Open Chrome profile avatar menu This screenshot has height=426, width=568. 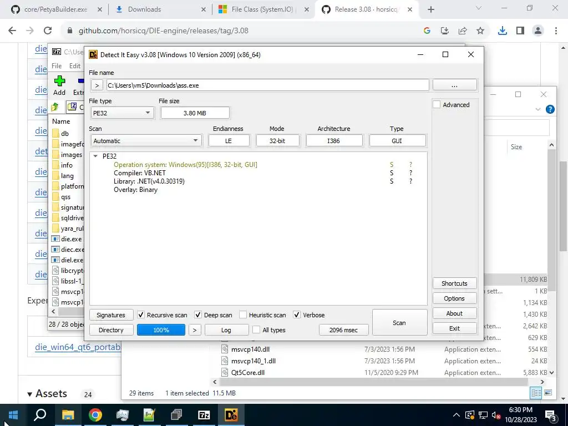[538, 31]
